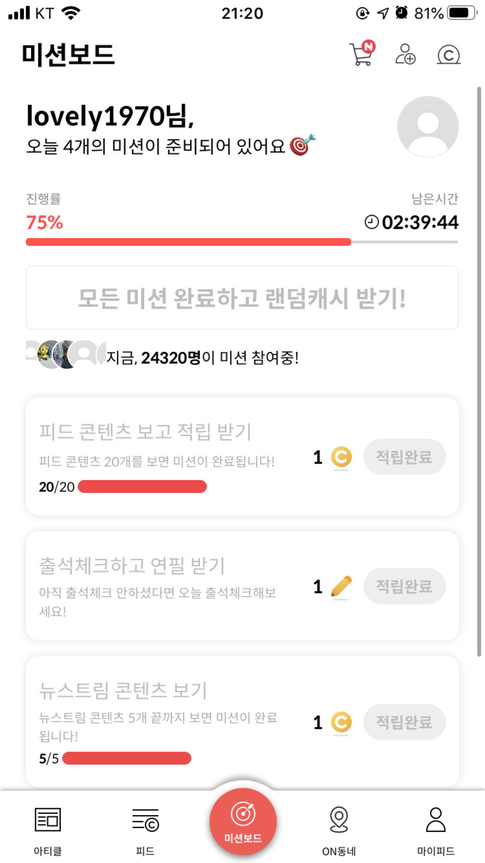
Task: Tap the remaining time clock icon
Action: click(x=372, y=222)
